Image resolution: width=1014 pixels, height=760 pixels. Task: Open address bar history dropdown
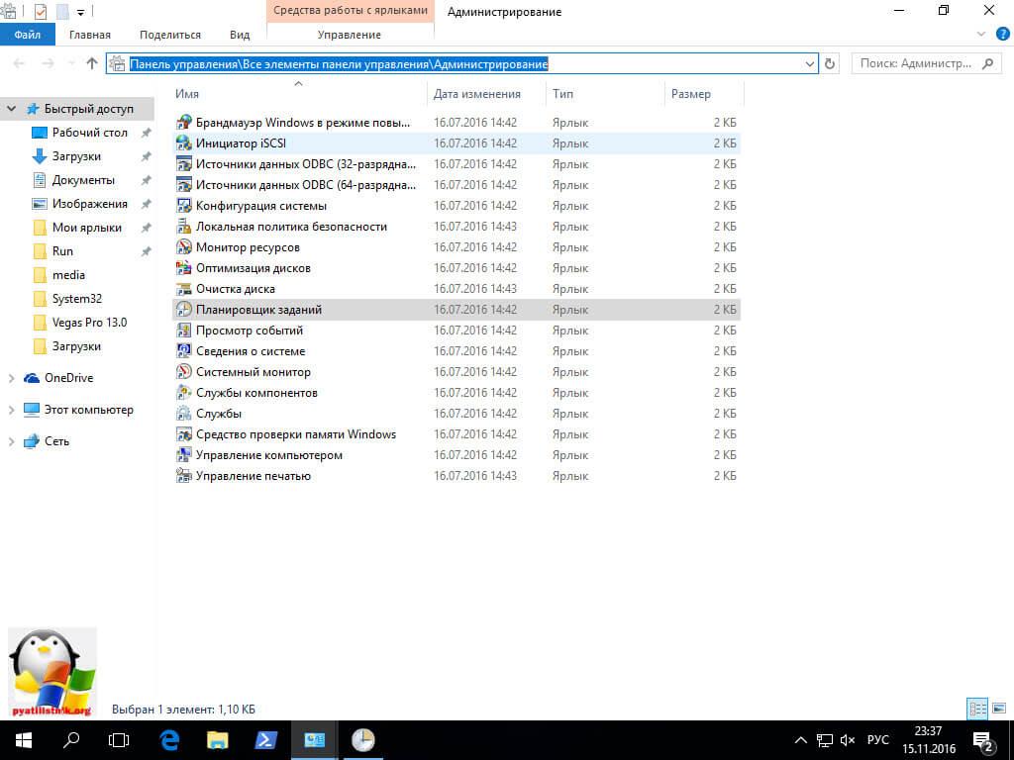[x=810, y=63]
